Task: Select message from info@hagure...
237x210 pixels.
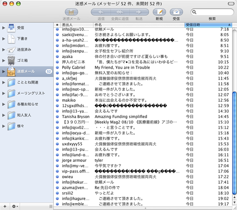Action: (x=143, y=199)
